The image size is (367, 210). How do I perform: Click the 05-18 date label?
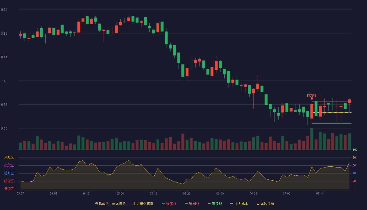point(153,193)
